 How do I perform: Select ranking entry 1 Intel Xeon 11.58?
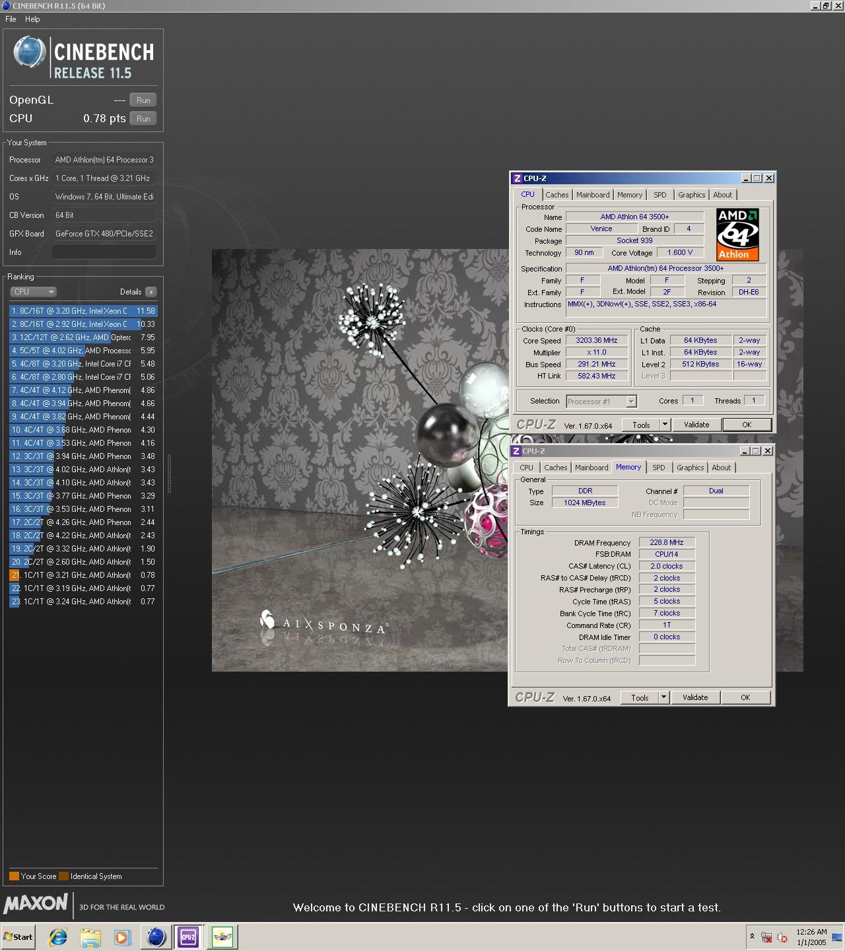[x=83, y=311]
